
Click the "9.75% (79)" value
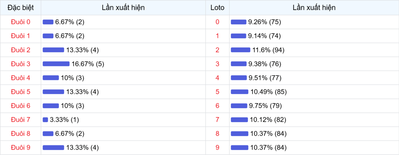(265, 106)
